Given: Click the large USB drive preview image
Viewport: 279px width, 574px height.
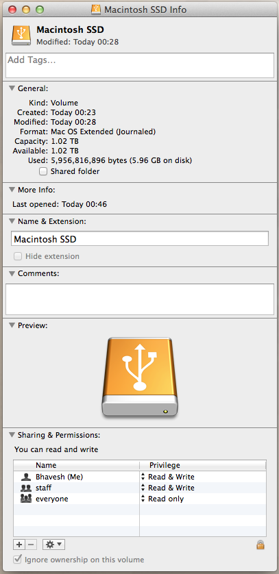Looking at the screenshot, I should point(140,377).
